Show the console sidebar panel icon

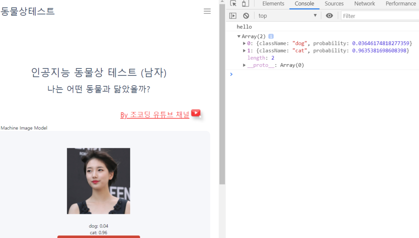[233, 16]
